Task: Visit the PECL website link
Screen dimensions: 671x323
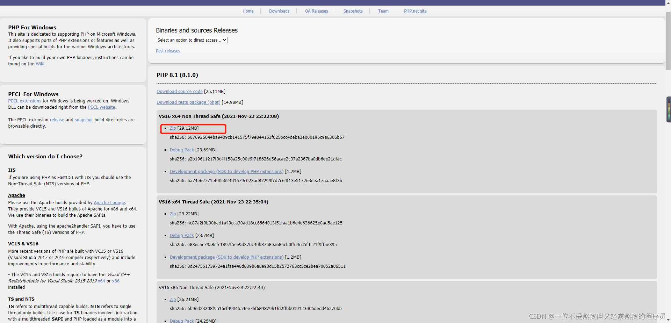Action: 101,107
